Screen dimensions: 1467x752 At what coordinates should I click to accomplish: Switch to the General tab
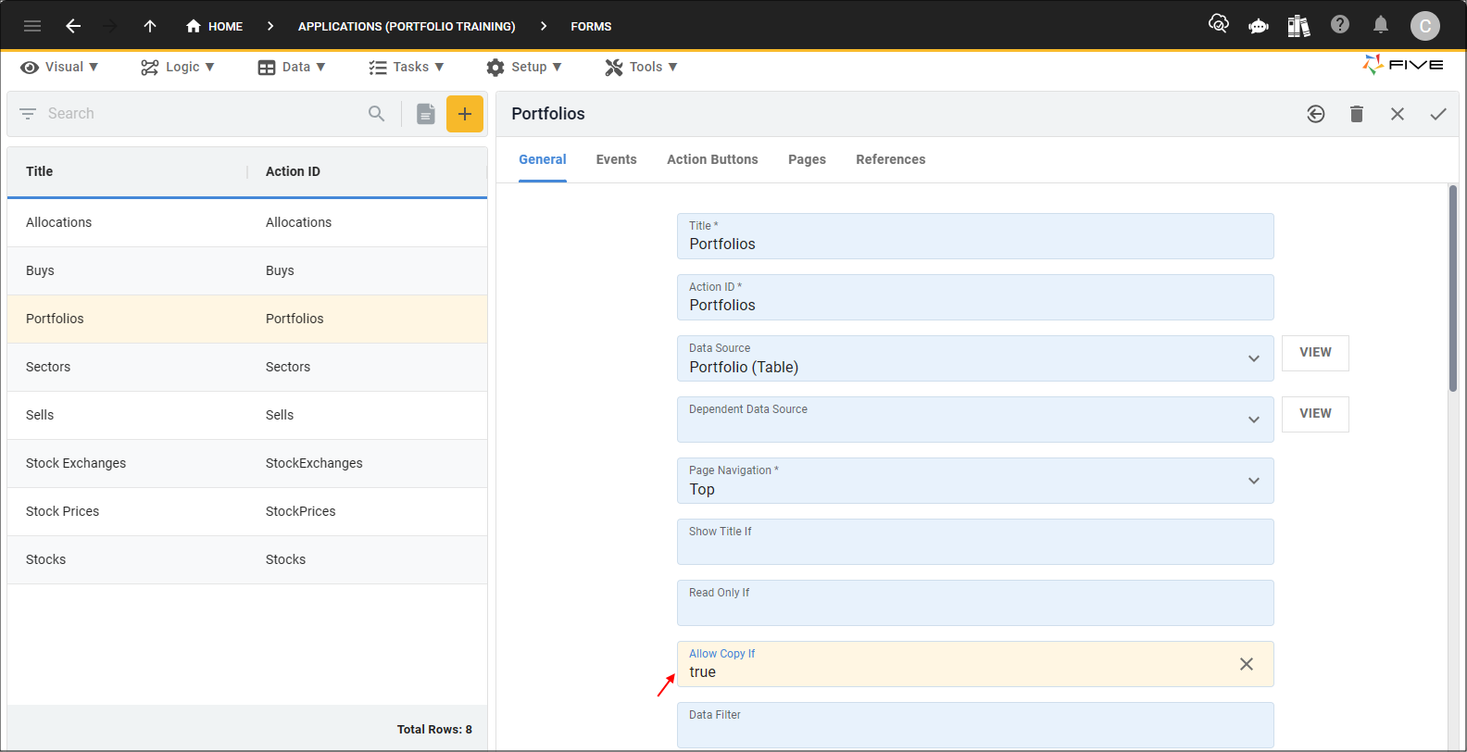click(543, 159)
